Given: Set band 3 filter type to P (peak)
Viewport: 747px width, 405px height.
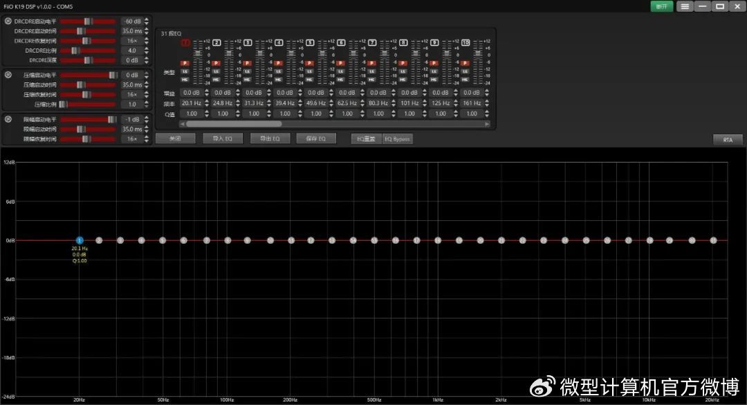Looking at the screenshot, I should pos(248,63).
